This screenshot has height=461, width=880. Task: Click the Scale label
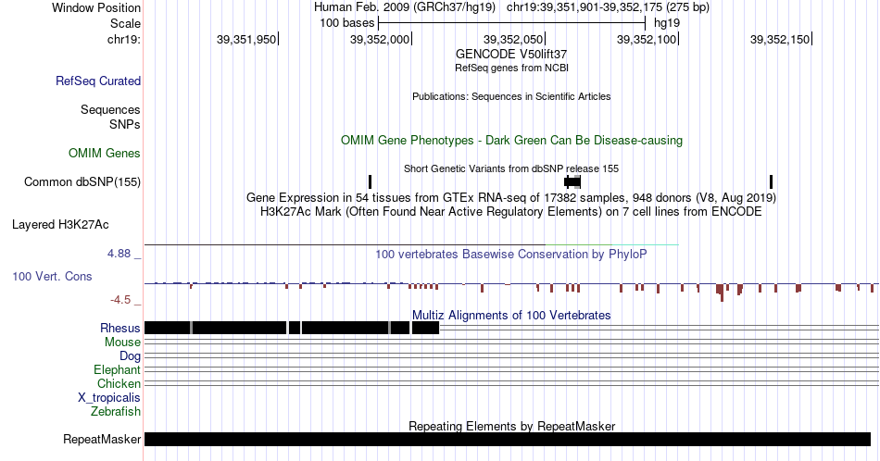tap(126, 23)
